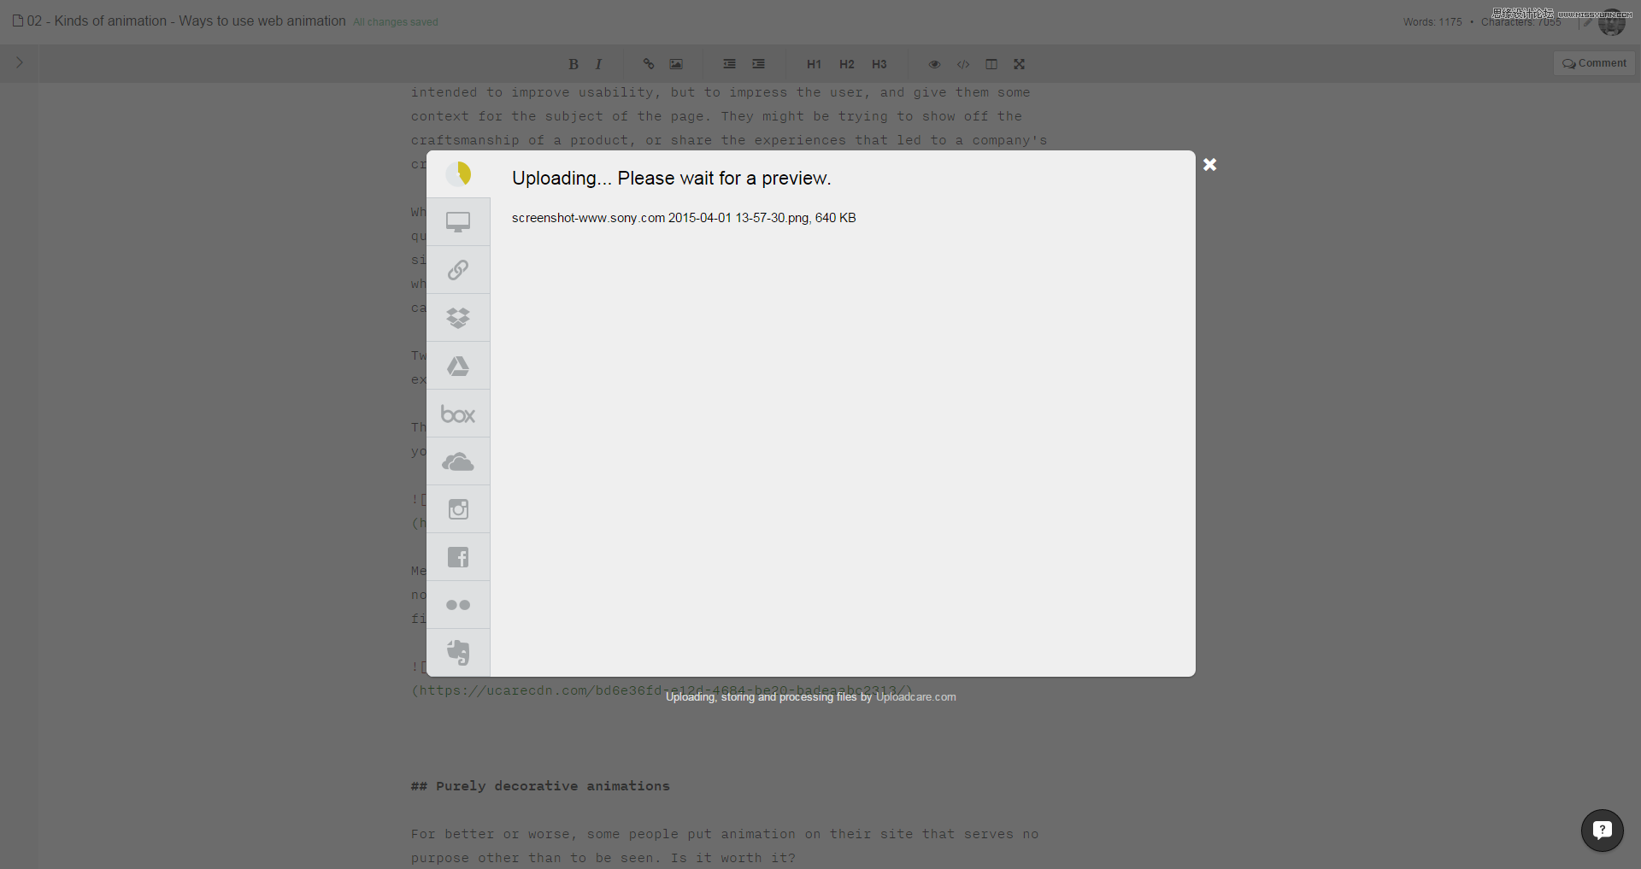1641x869 pixels.
Task: Decrease indent with the outdent toolbar icon
Action: coord(729,64)
